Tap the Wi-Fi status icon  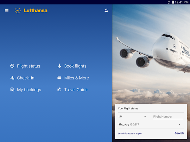coord(169,2)
